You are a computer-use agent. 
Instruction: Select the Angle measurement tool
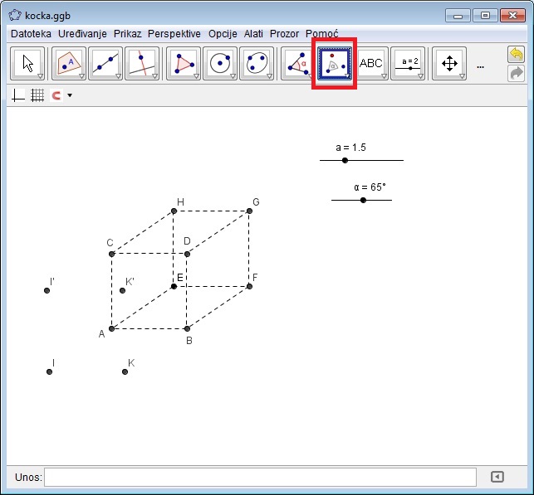[x=298, y=64]
